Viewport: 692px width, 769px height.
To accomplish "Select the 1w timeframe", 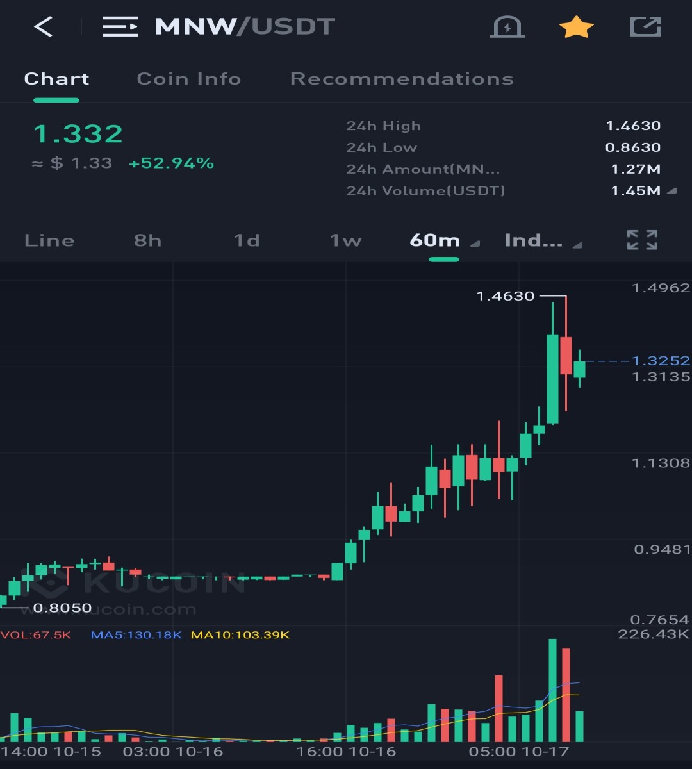I will click(x=346, y=241).
